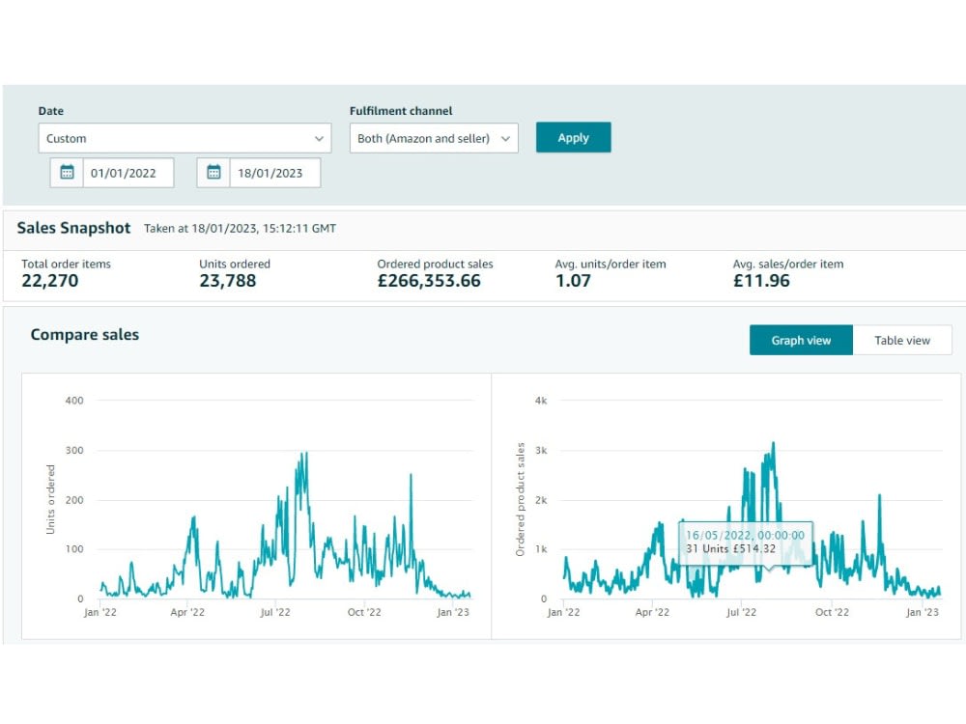The width and height of the screenshot is (966, 724).
Task: Click the Apply button
Action: pos(573,137)
